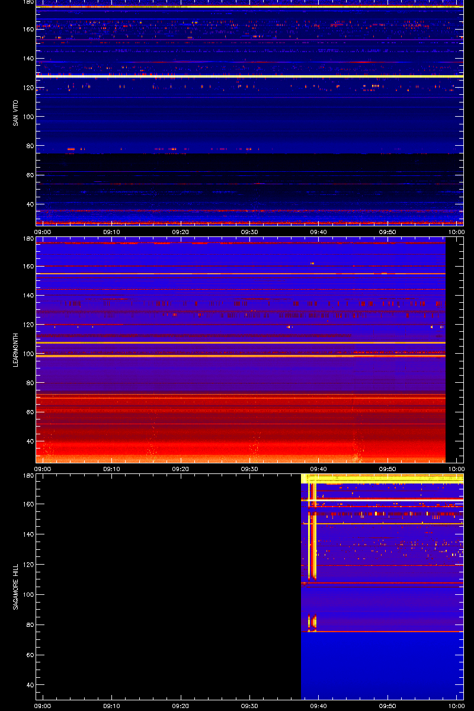Click the 09:10 time tick under Sagamore Hill
This screenshot has height=711, width=474.
coord(111,706)
